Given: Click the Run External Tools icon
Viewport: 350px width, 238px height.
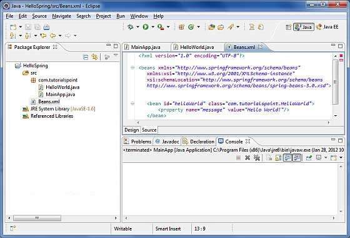Looking at the screenshot, I should coord(161,27).
